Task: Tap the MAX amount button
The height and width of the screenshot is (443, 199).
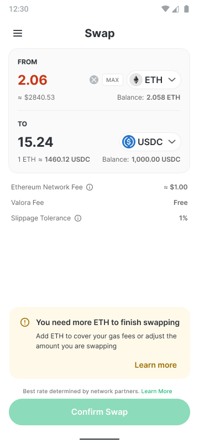Action: (x=112, y=80)
